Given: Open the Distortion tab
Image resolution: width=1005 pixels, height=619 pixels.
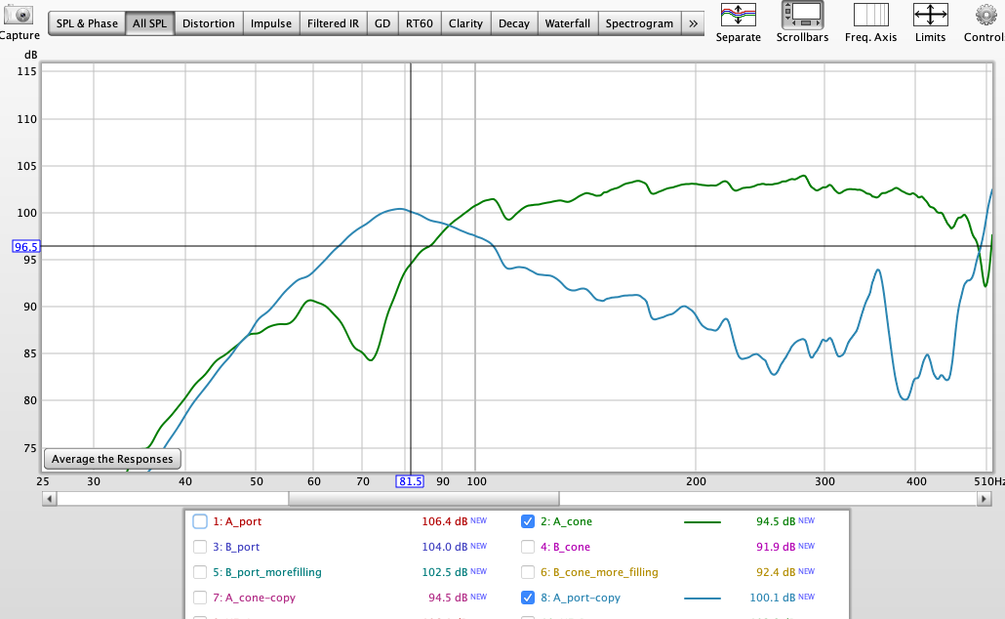Looking at the screenshot, I should coord(208,23).
